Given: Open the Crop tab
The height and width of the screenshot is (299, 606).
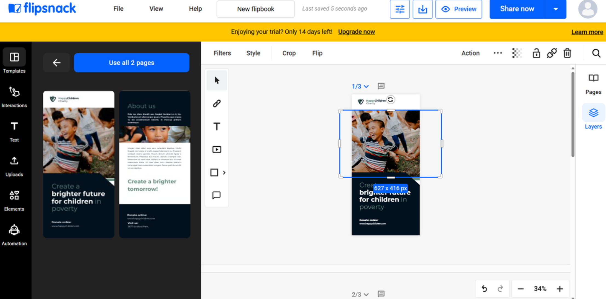Looking at the screenshot, I should pyautogui.click(x=289, y=53).
